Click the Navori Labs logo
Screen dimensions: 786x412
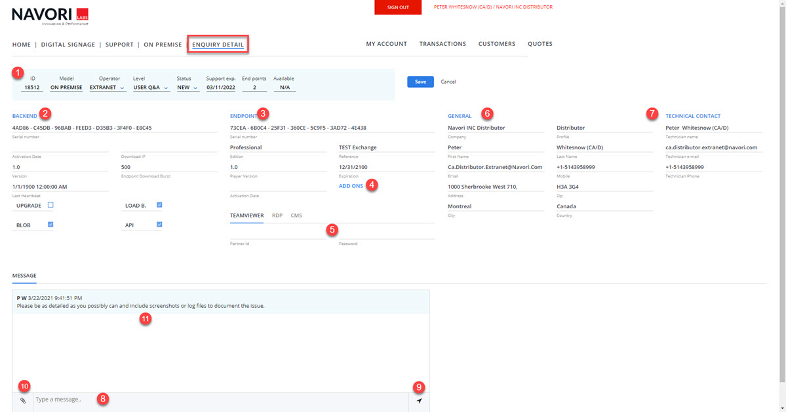50,15
